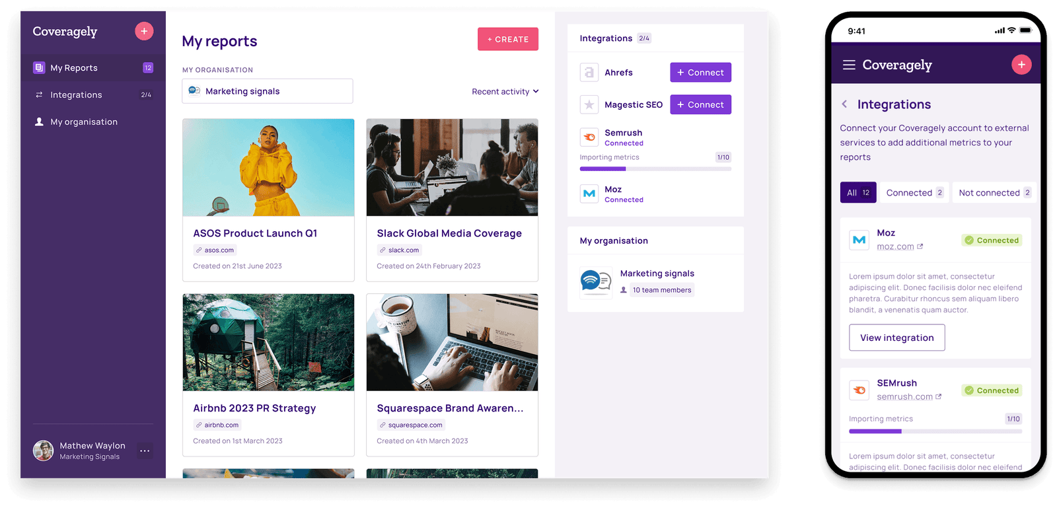Click View integration on the Moz card
Image resolution: width=1057 pixels, height=508 pixels.
896,338
